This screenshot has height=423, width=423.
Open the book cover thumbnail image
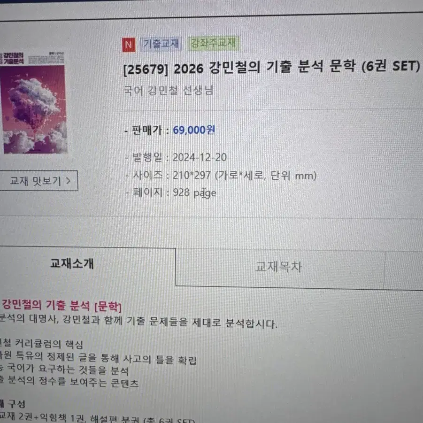click(33, 102)
